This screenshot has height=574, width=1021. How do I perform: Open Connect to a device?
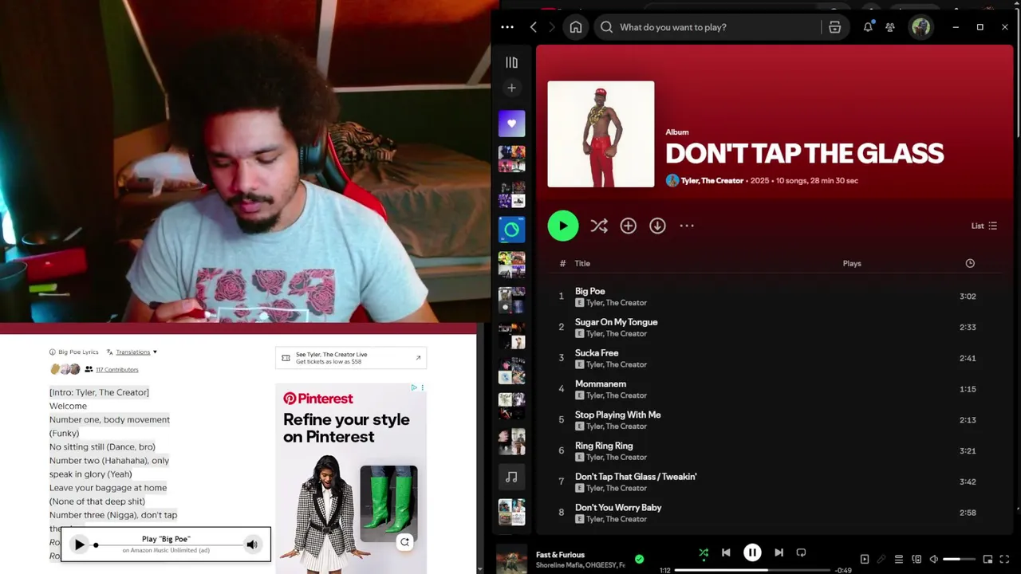tap(917, 560)
